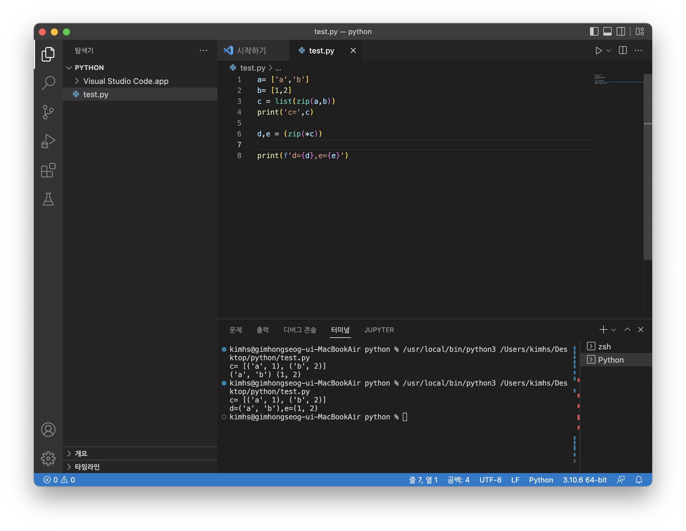686x531 pixels.
Task: Expand Visual Studio Code.app folder
Action: (x=126, y=81)
